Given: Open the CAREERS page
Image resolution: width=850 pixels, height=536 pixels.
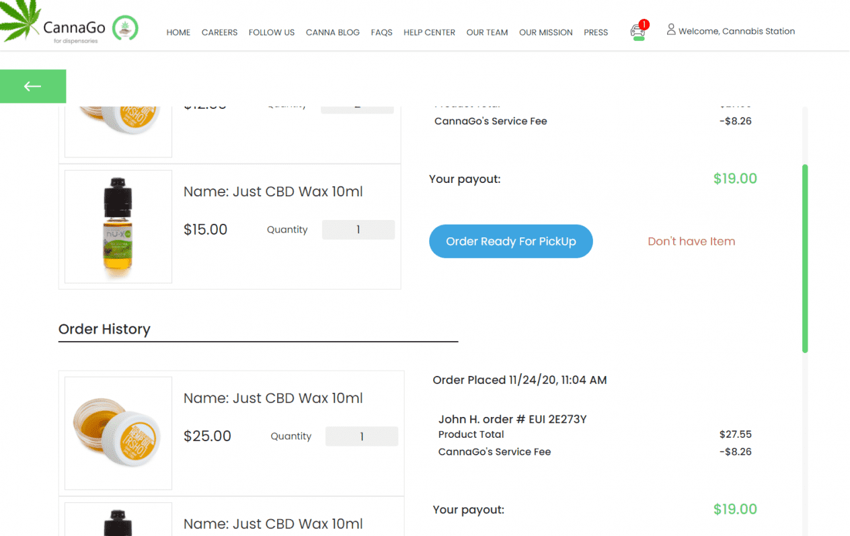Looking at the screenshot, I should click(x=219, y=32).
